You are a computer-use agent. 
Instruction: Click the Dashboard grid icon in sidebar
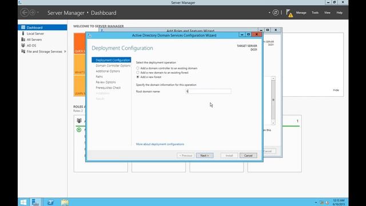point(23,27)
